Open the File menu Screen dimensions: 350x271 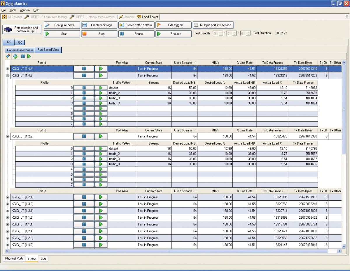3,10
